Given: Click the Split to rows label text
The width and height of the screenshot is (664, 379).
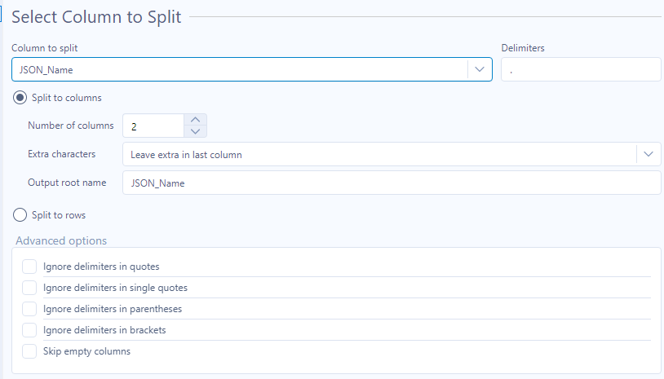Looking at the screenshot, I should (x=59, y=215).
